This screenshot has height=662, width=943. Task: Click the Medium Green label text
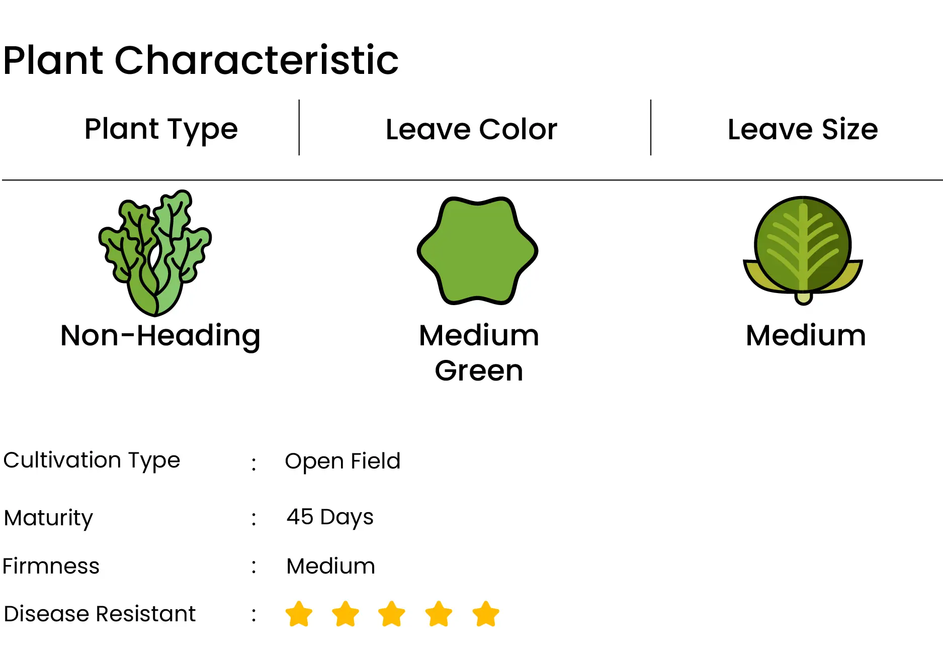479,353
